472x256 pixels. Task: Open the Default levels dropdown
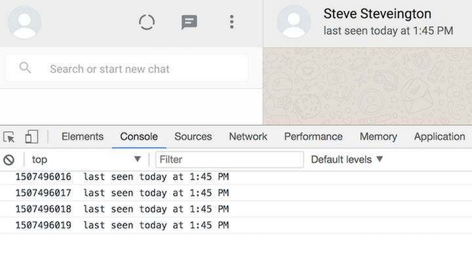point(347,160)
